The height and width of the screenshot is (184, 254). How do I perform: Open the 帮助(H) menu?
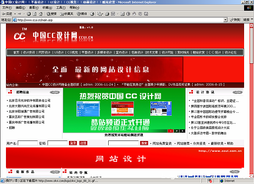(x=74, y=7)
